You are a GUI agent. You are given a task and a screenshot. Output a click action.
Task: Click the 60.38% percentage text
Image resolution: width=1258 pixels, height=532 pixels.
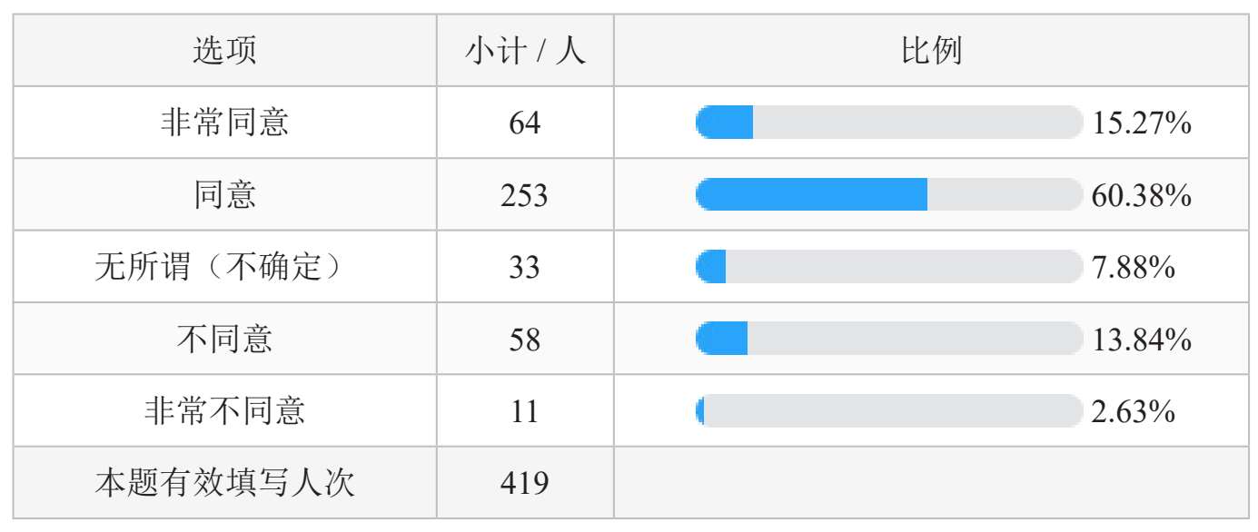(x=1141, y=195)
